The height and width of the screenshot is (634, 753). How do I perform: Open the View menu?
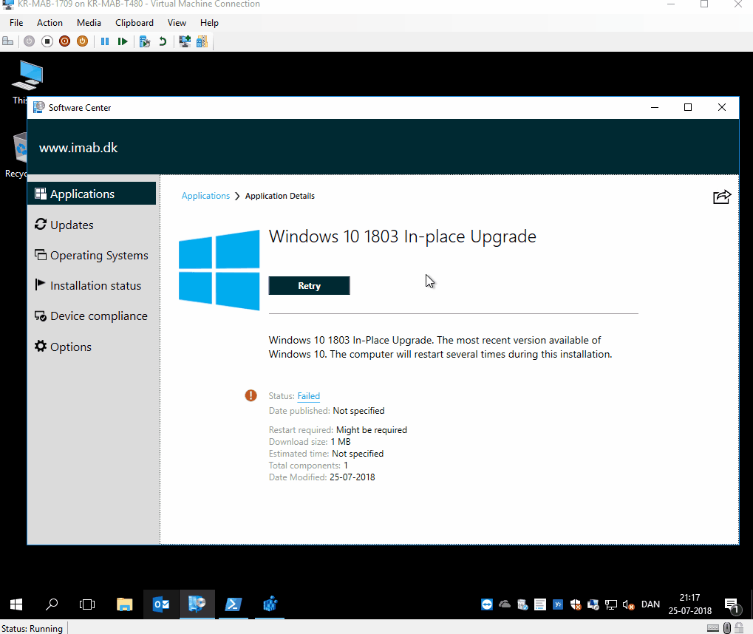coord(177,23)
